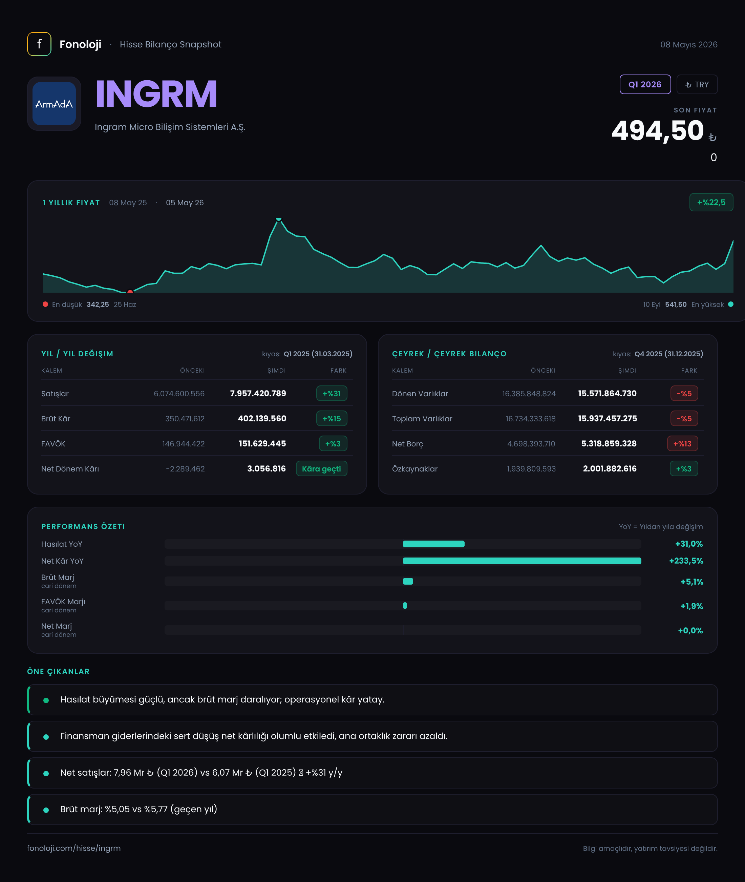This screenshot has height=882, width=745.
Task: Click the +%15 Brüt Kâr change badge
Action: (332, 419)
